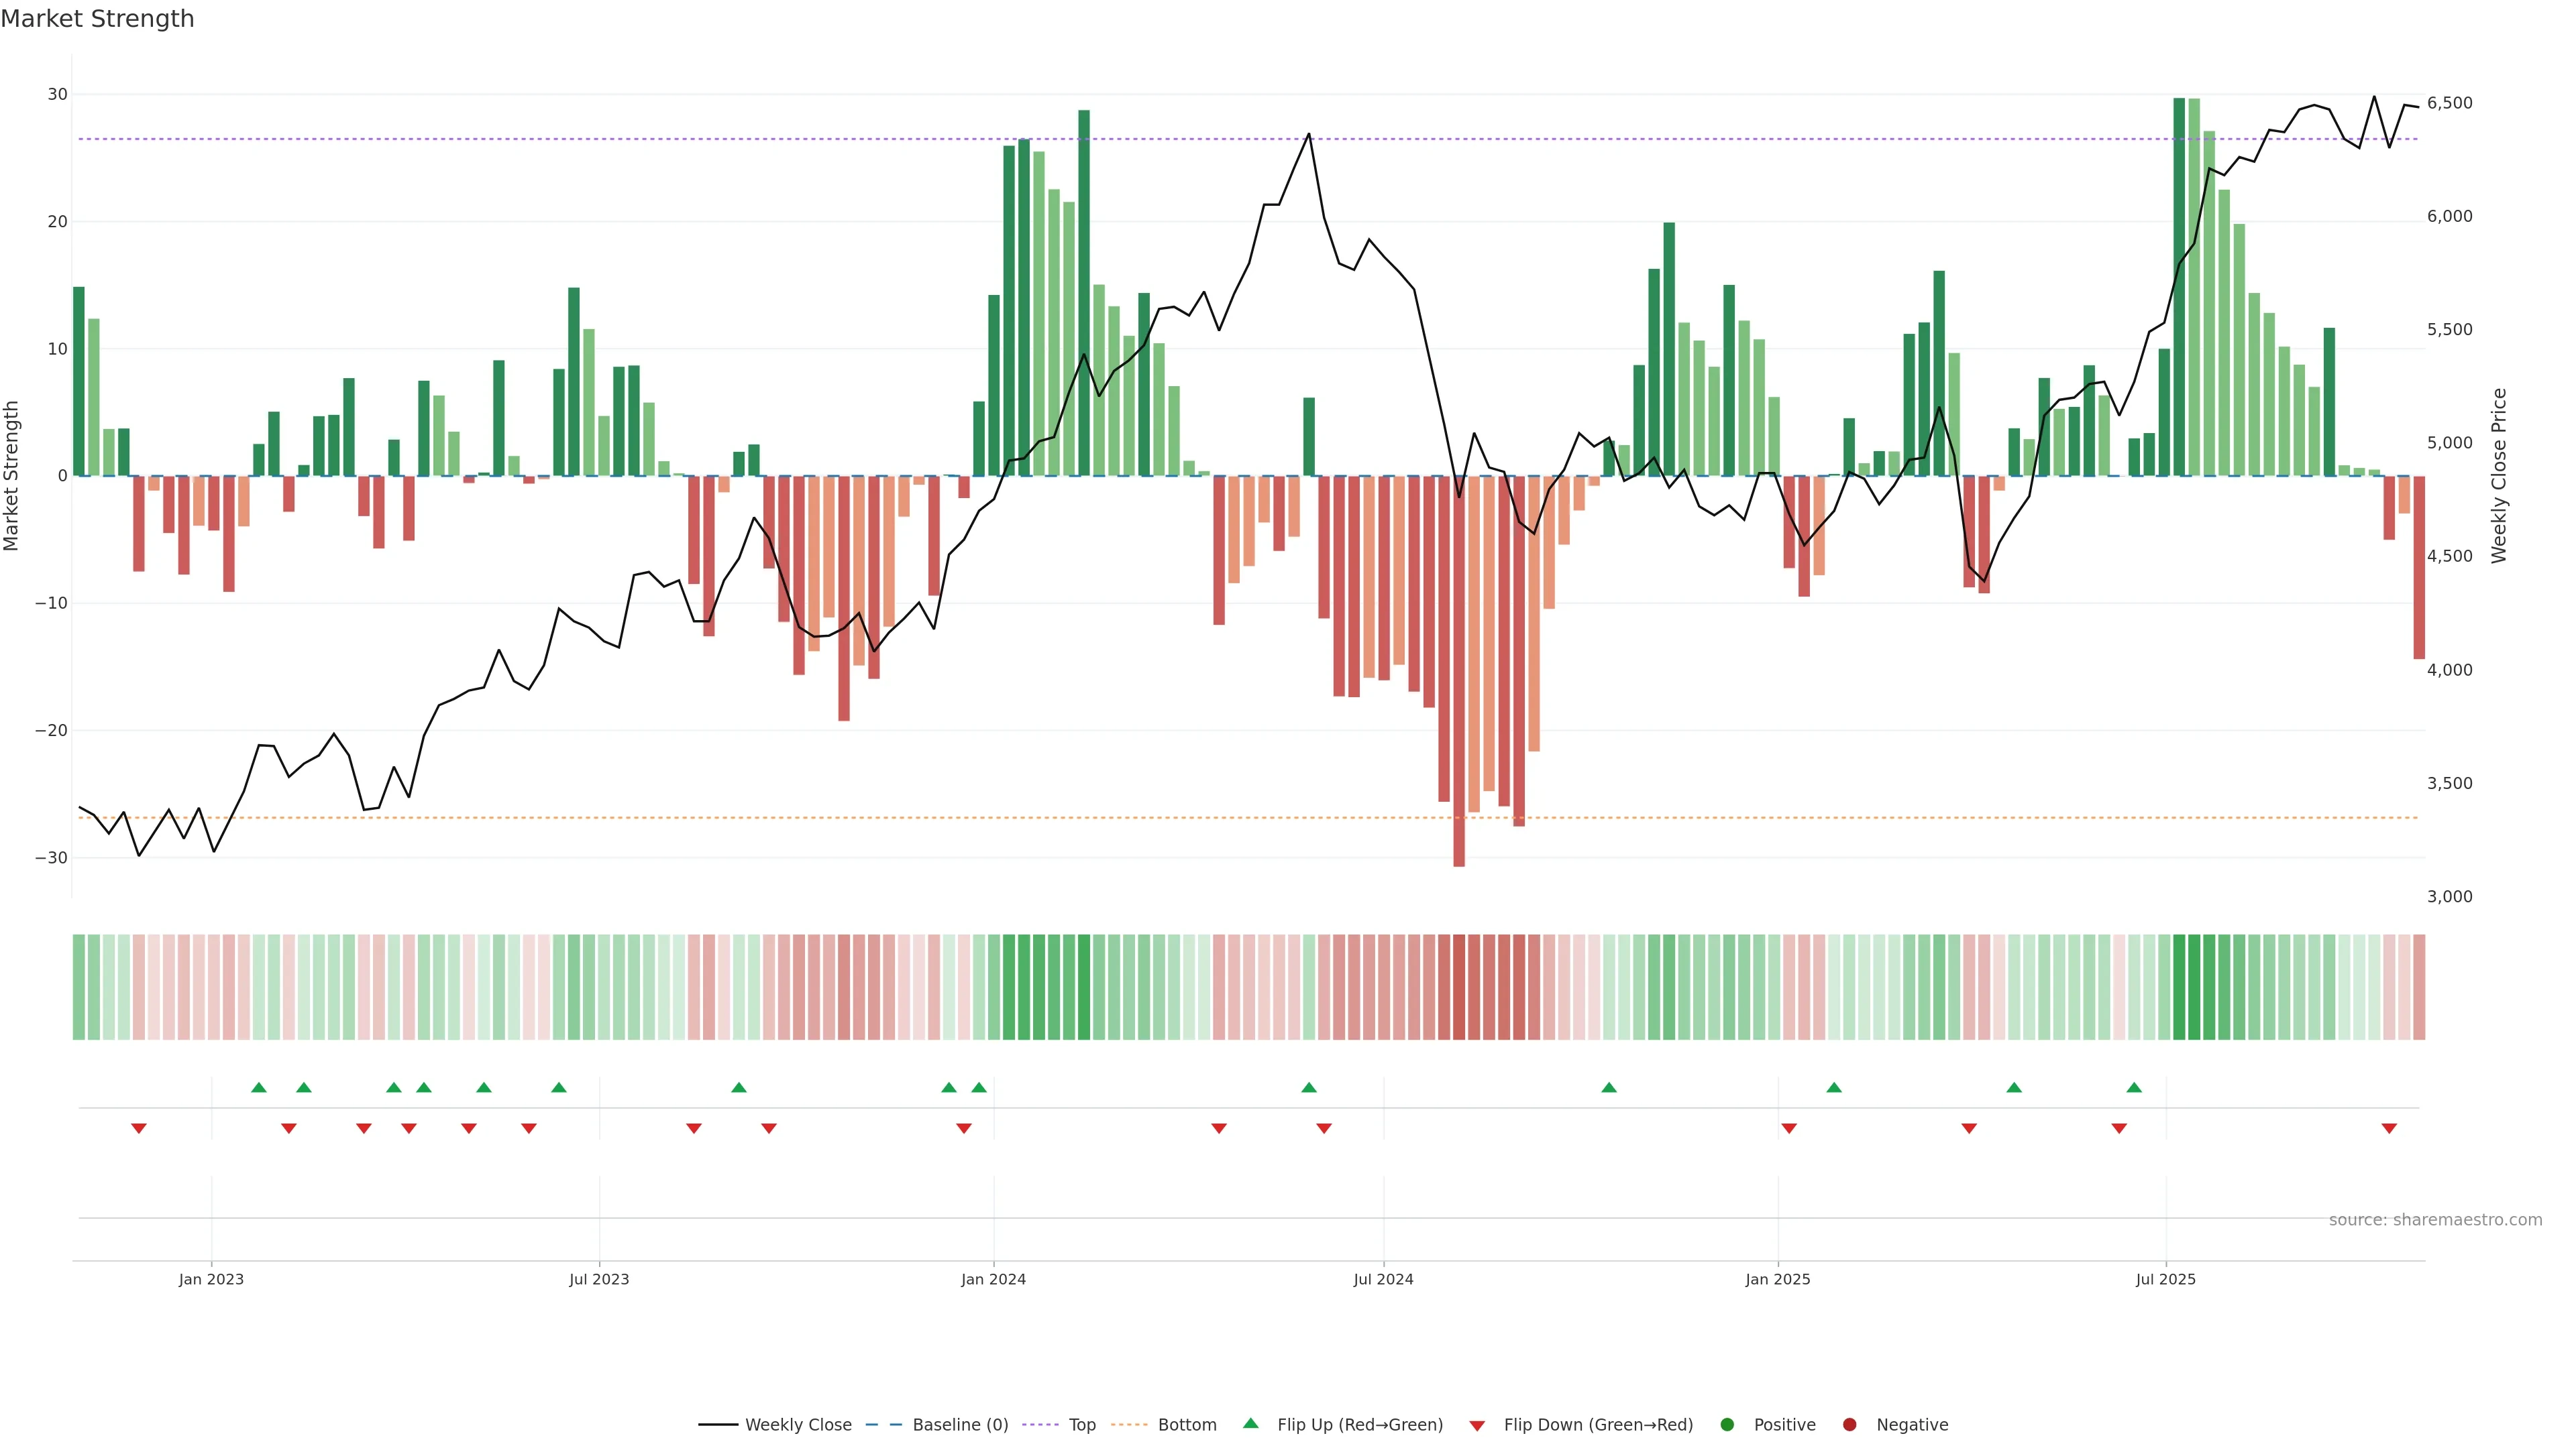Click the first red flip-down triangle marker
The height and width of the screenshot is (1448, 2576).
(x=139, y=1128)
